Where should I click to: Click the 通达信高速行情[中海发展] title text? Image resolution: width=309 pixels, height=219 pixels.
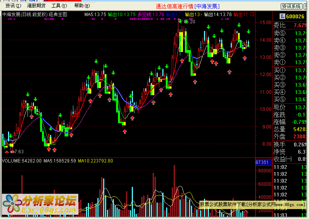click(x=188, y=6)
